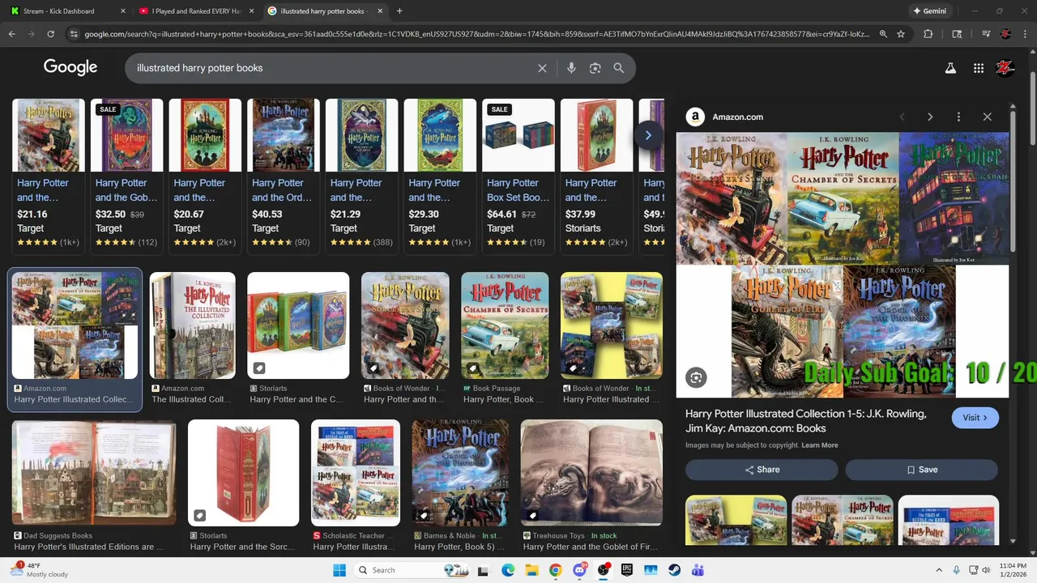View site information in address bar
Screen dimensions: 1037x583
coord(74,34)
